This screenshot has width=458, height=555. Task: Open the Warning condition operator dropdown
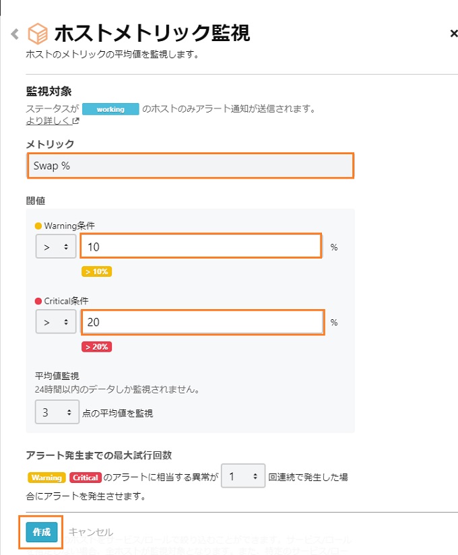(56, 247)
